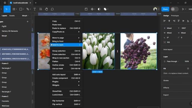Click the blue Share button

coord(165,9)
